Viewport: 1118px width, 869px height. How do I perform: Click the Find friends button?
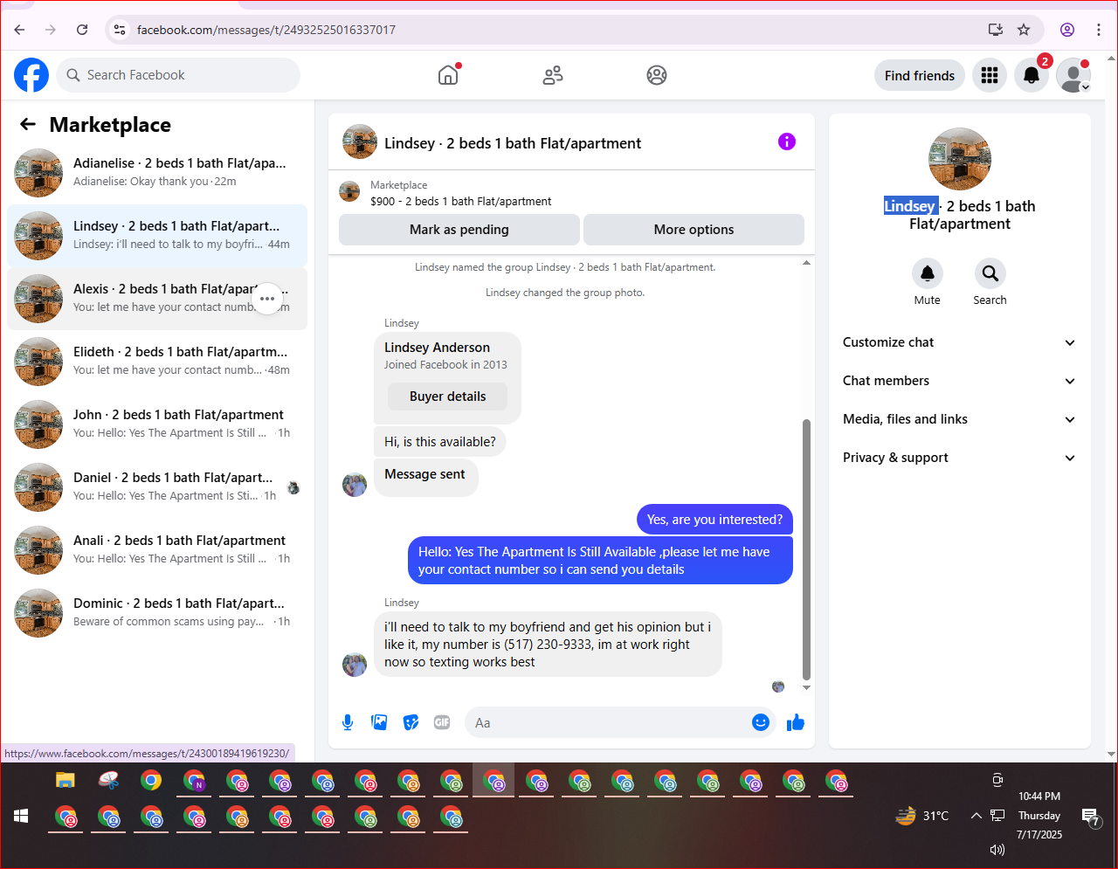coord(920,76)
